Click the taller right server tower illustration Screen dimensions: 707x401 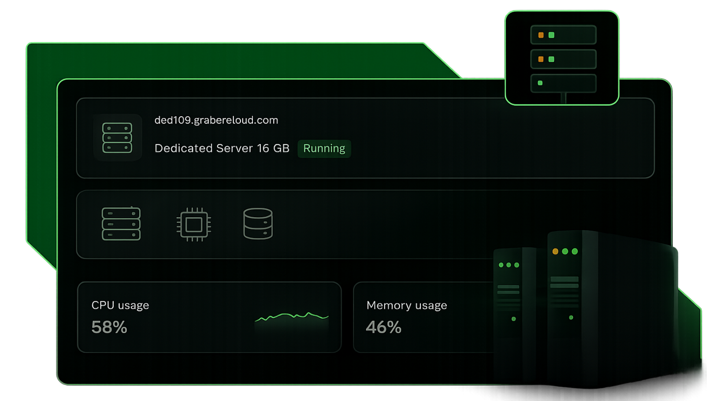tap(573, 303)
